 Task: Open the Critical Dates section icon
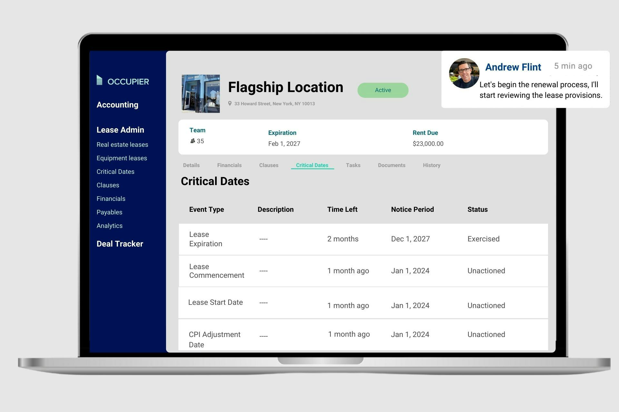coord(115,172)
